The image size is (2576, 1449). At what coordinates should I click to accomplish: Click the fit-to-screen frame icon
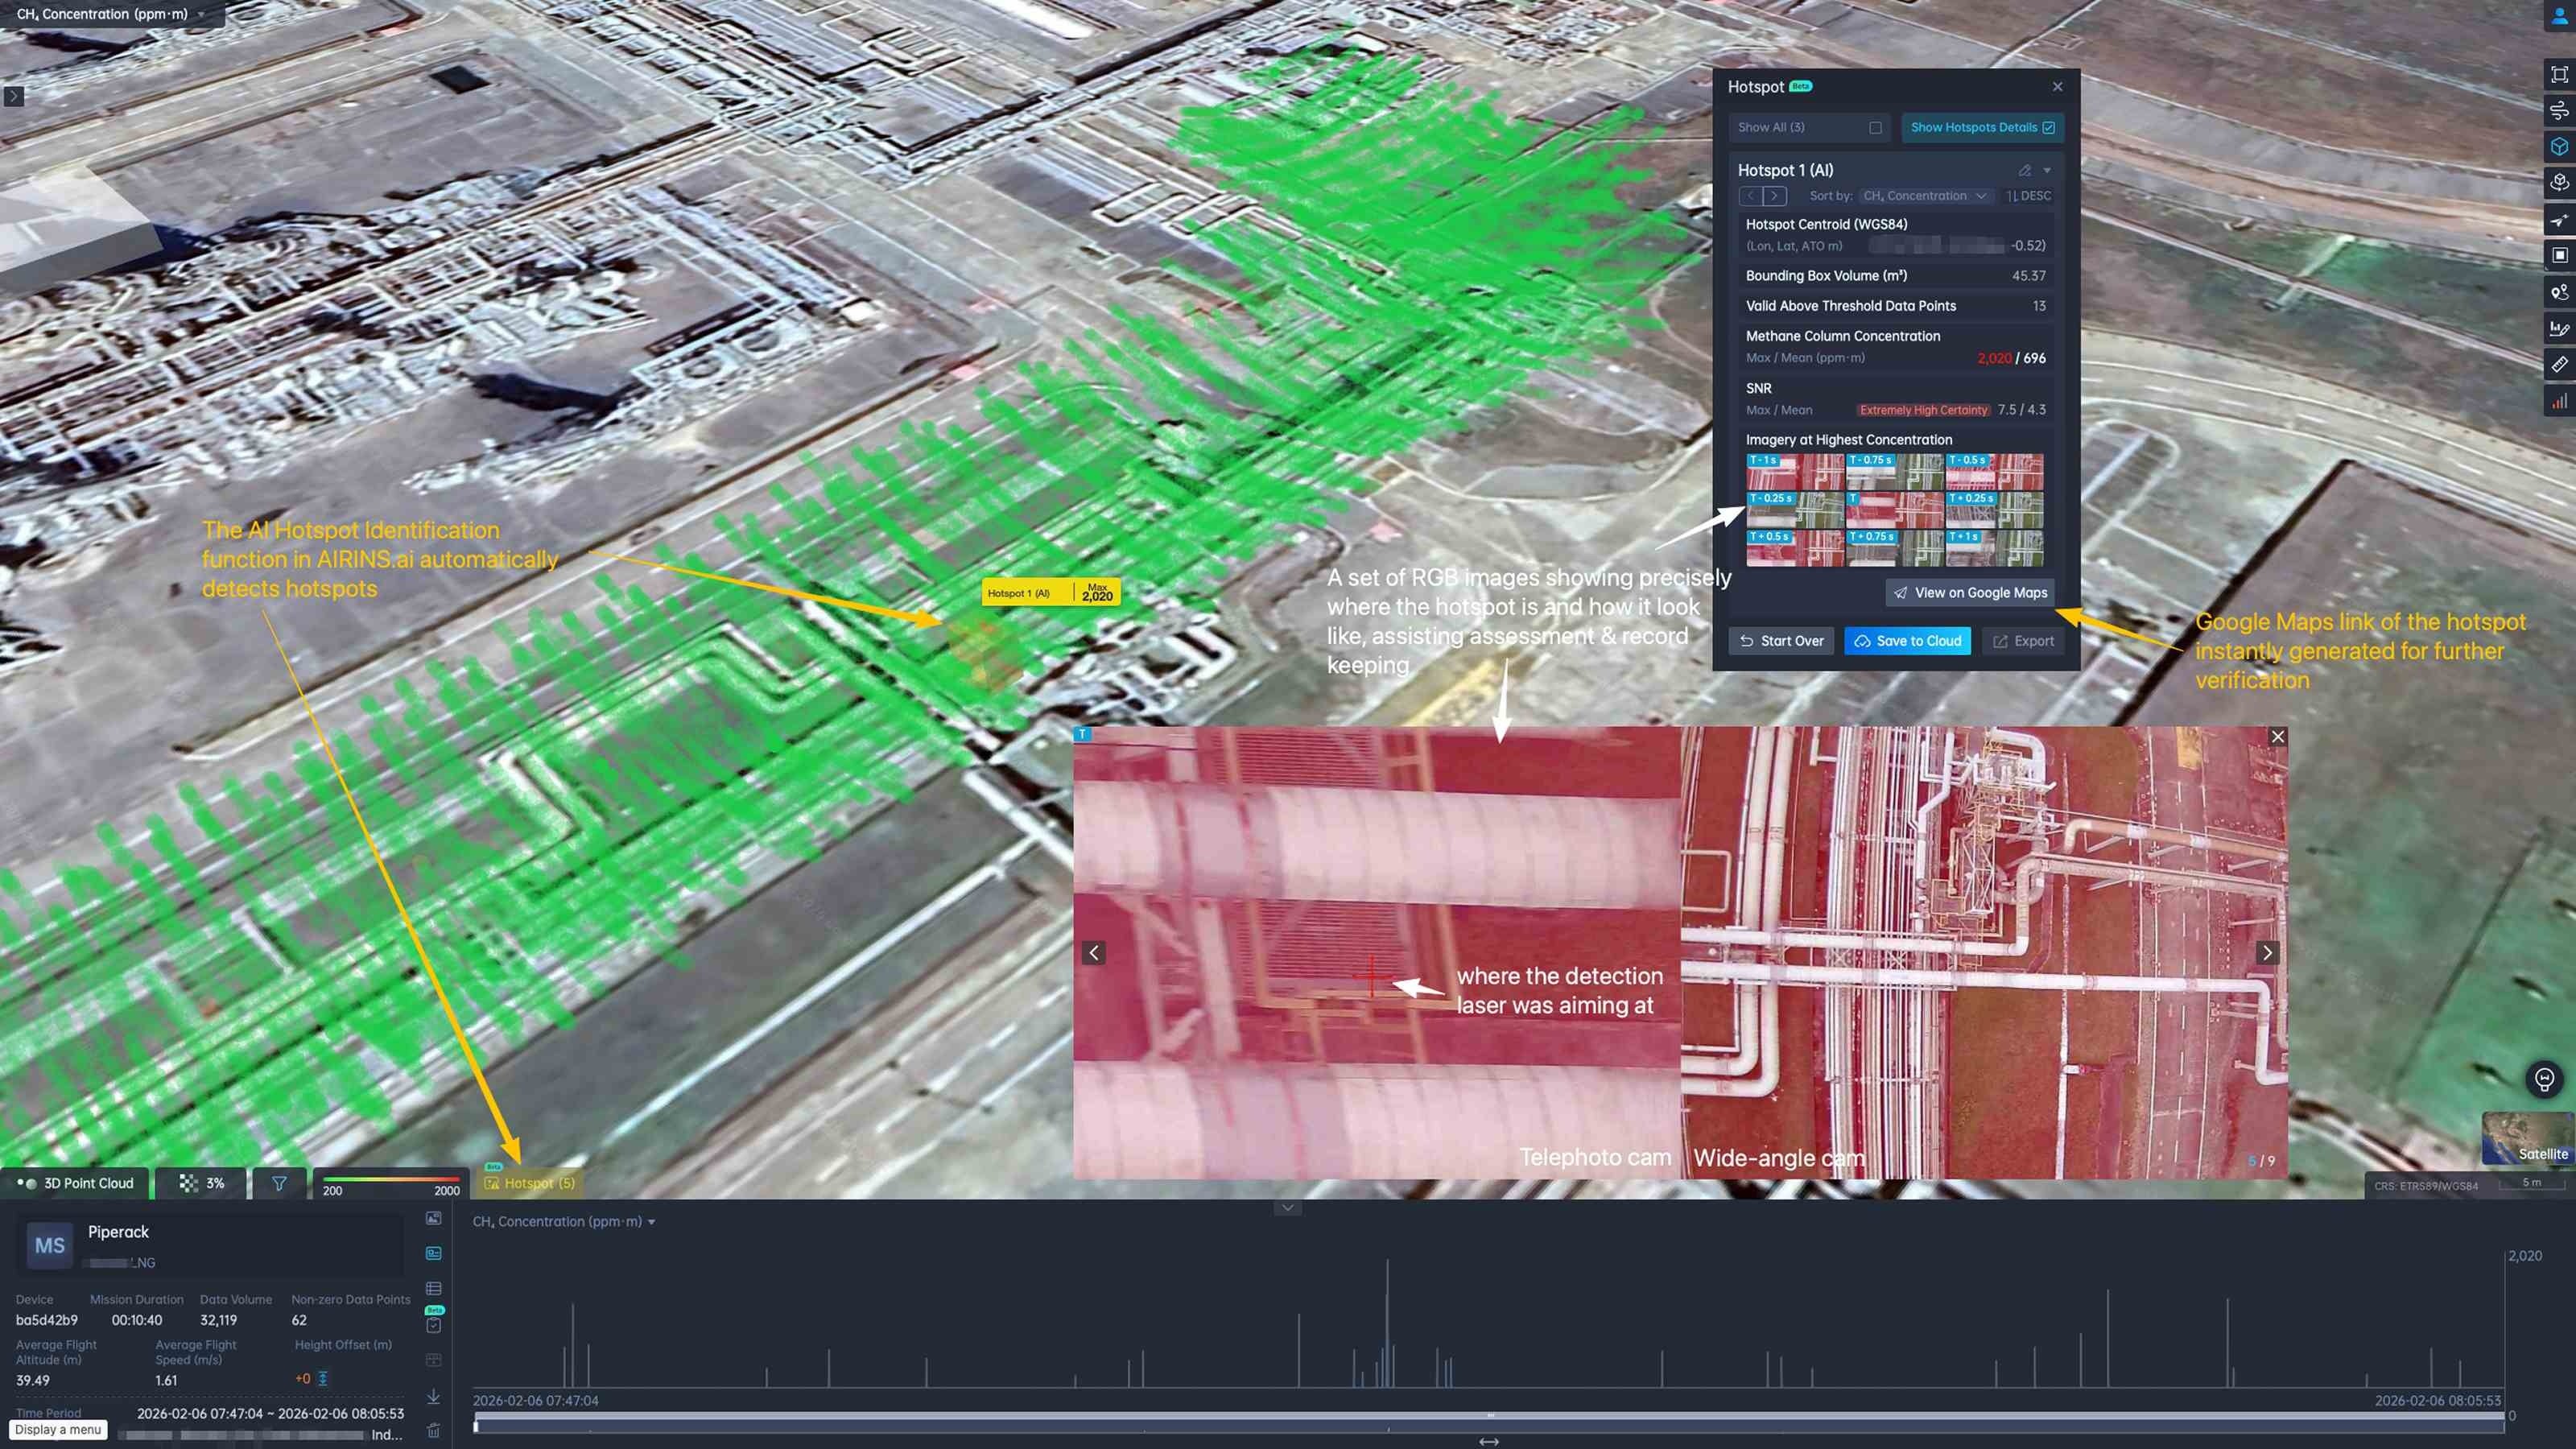pos(2559,74)
